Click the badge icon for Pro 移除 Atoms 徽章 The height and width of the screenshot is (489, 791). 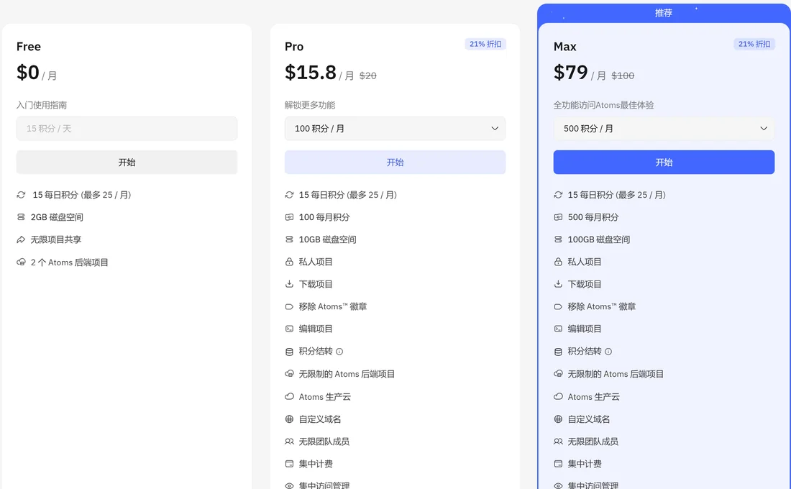click(289, 306)
